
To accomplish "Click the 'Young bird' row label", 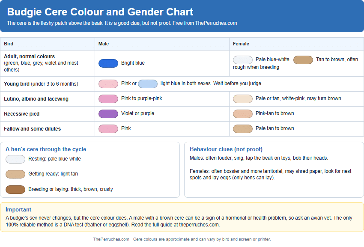I will pyautogui.click(x=41, y=84).
